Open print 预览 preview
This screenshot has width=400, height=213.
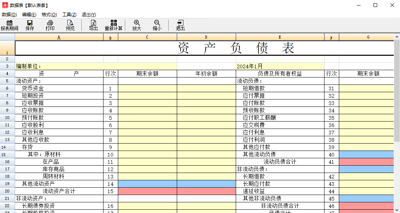pos(70,25)
